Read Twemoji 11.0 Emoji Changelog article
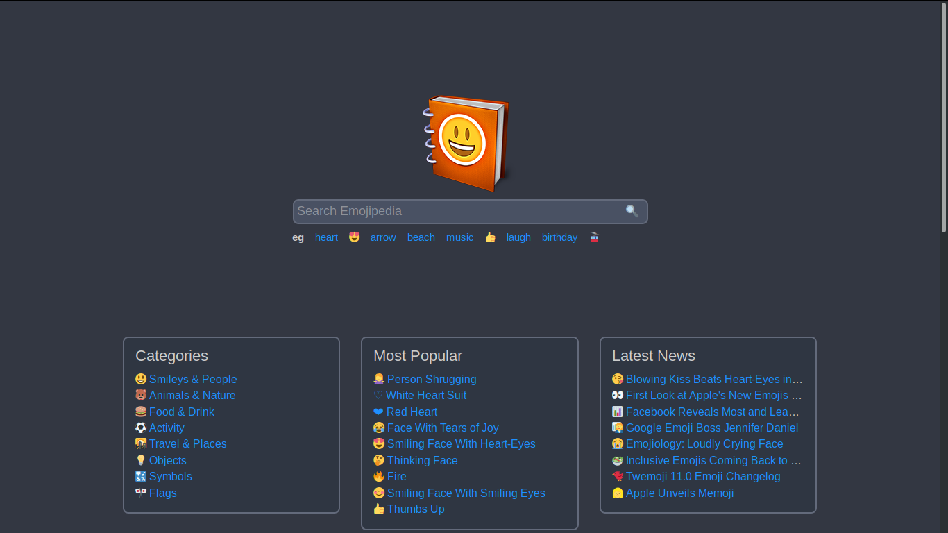Viewport: 948px width, 533px height. coord(703,476)
